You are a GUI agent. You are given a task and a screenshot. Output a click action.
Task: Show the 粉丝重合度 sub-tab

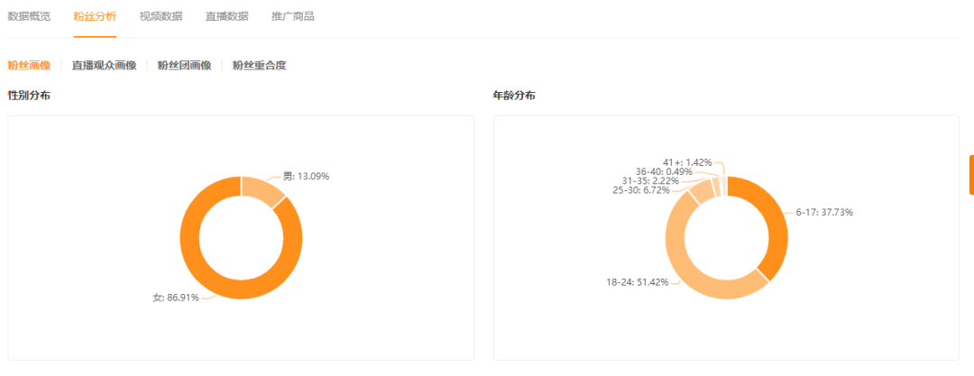259,65
